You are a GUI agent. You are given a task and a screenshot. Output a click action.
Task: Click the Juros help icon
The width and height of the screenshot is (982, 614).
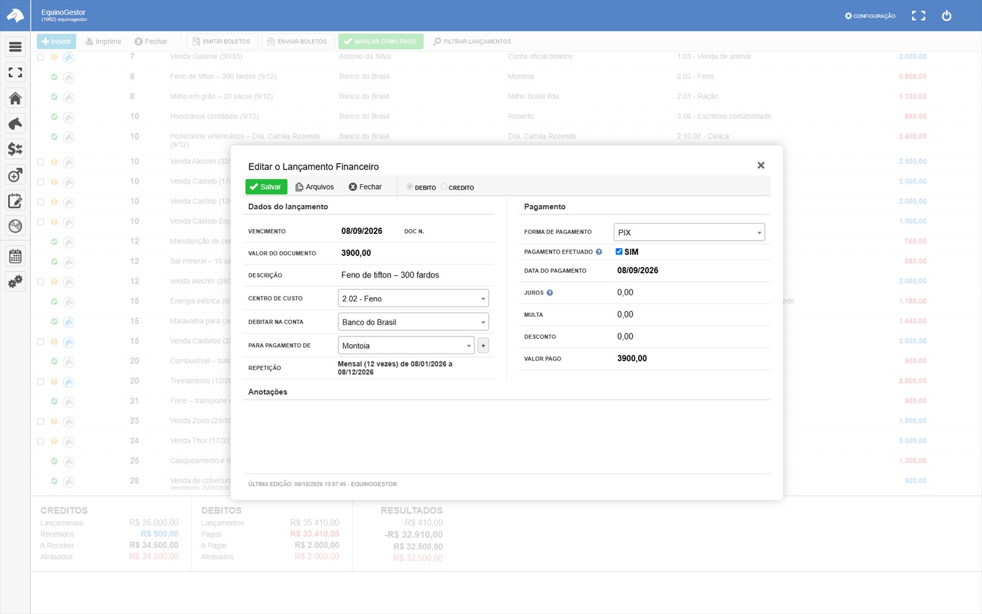(550, 293)
